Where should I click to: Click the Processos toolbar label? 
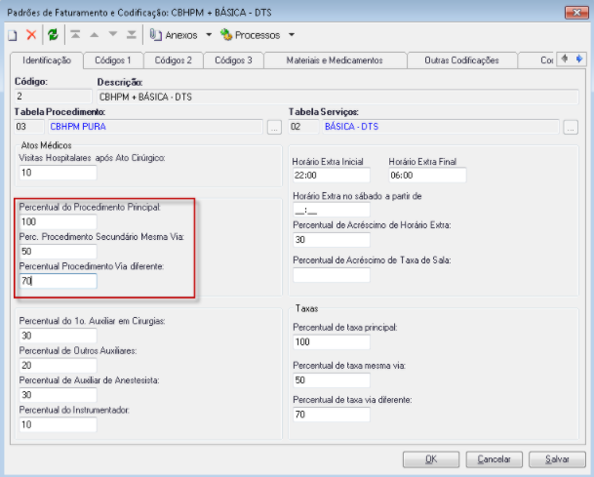257,35
